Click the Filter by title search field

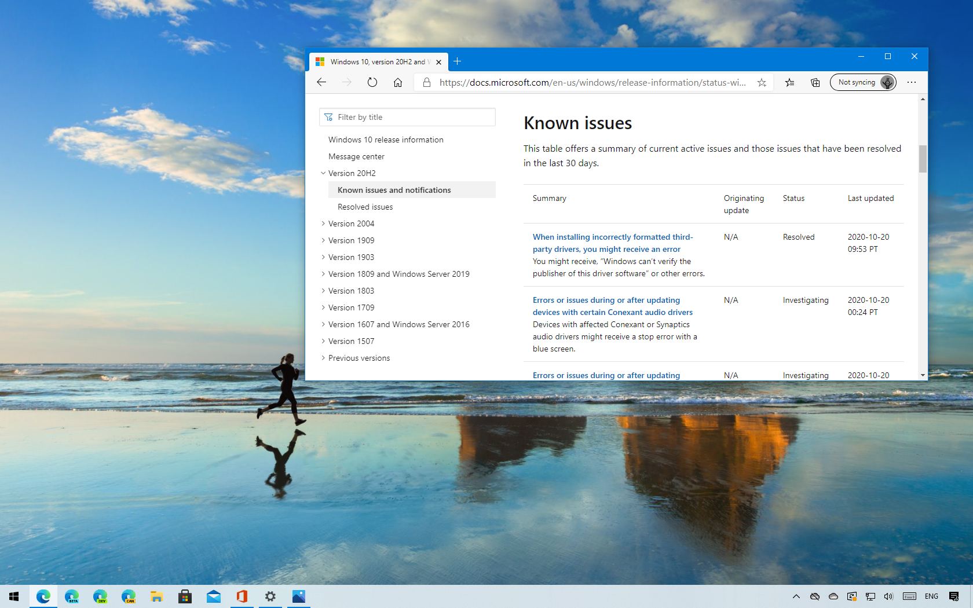(x=407, y=117)
